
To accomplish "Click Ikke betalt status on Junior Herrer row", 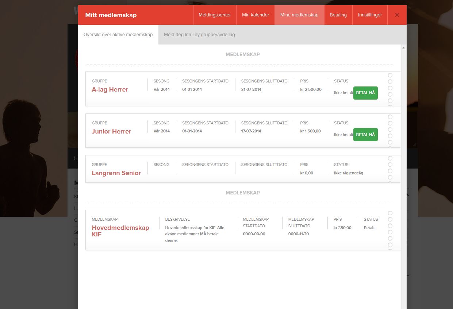I will click(343, 135).
